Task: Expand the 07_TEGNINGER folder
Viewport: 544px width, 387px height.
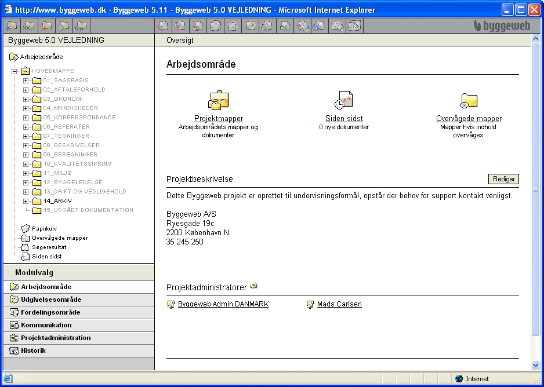Action: tap(26, 136)
